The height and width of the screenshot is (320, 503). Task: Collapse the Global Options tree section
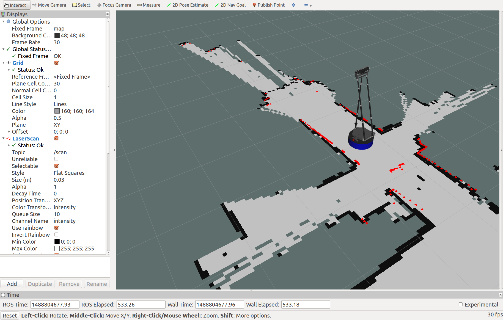pos(3,22)
